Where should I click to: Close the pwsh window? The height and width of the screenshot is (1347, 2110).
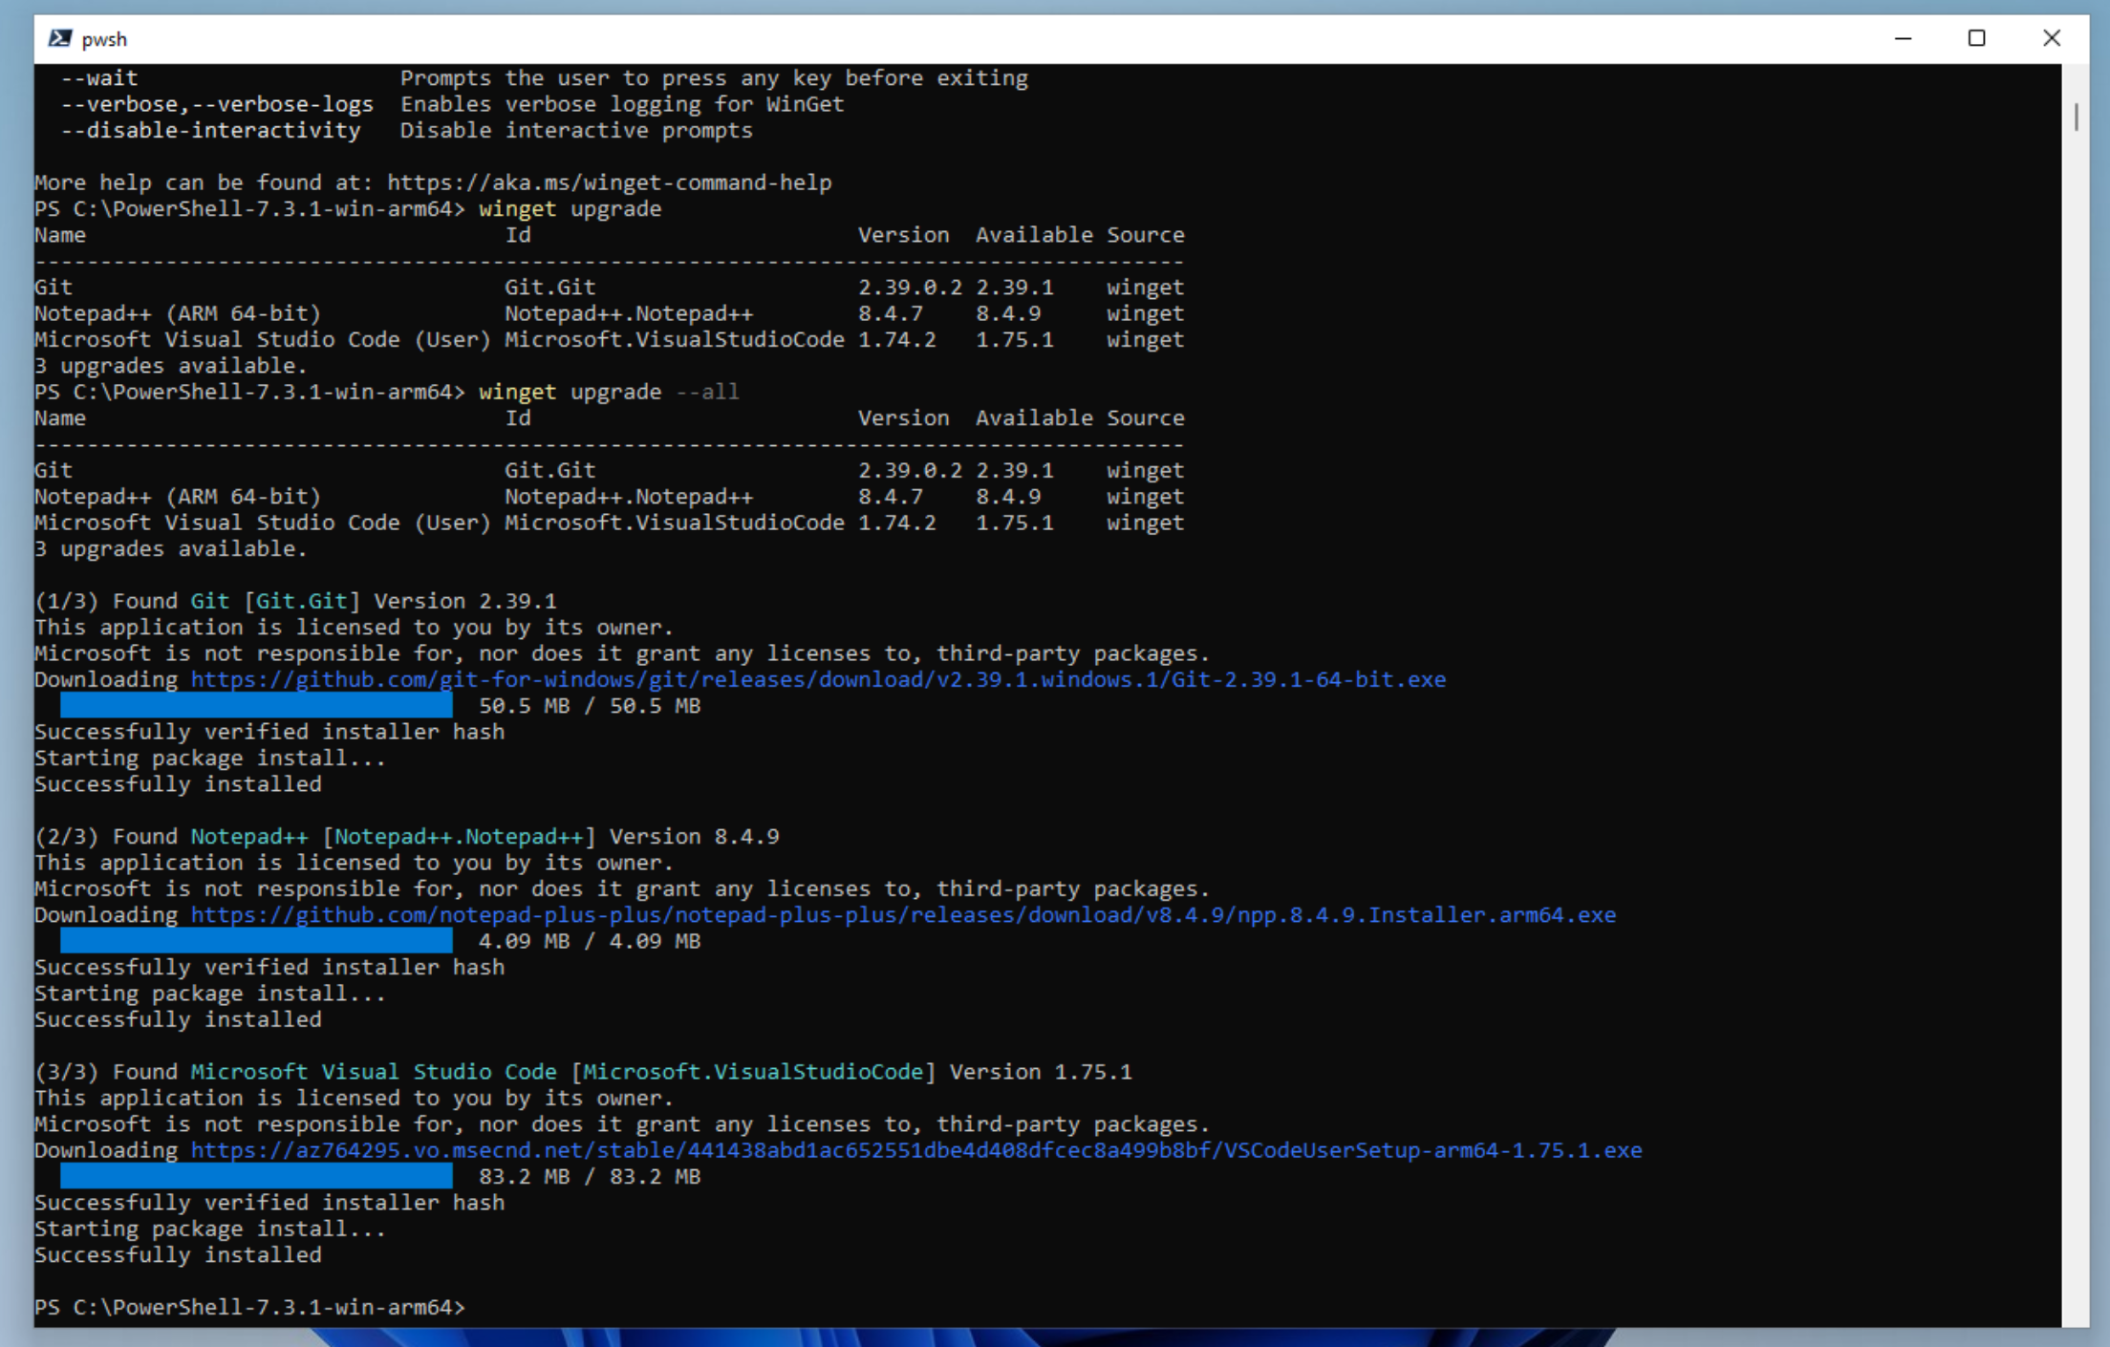point(2051,38)
